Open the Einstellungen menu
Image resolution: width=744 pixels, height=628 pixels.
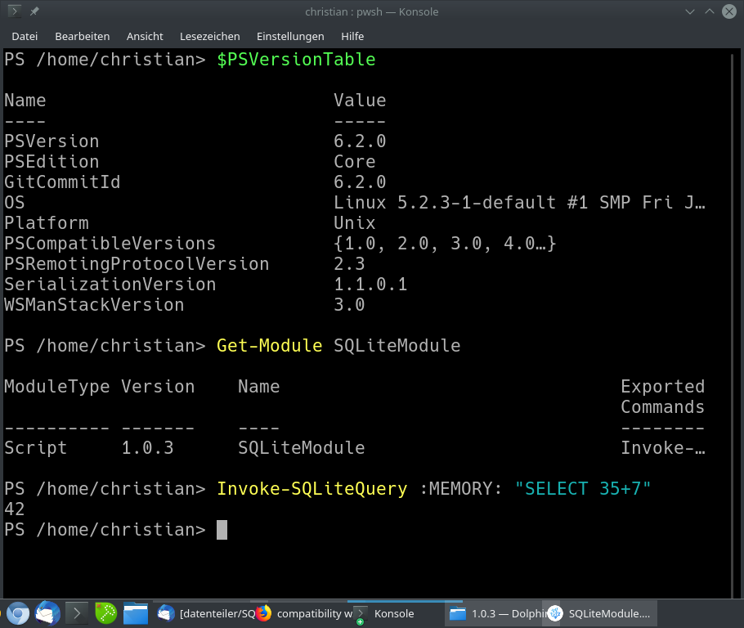click(290, 36)
